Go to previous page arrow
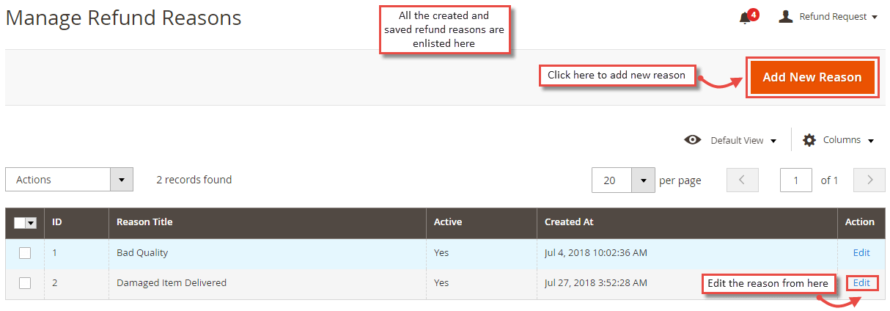Image resolution: width=890 pixels, height=311 pixels. [x=742, y=180]
